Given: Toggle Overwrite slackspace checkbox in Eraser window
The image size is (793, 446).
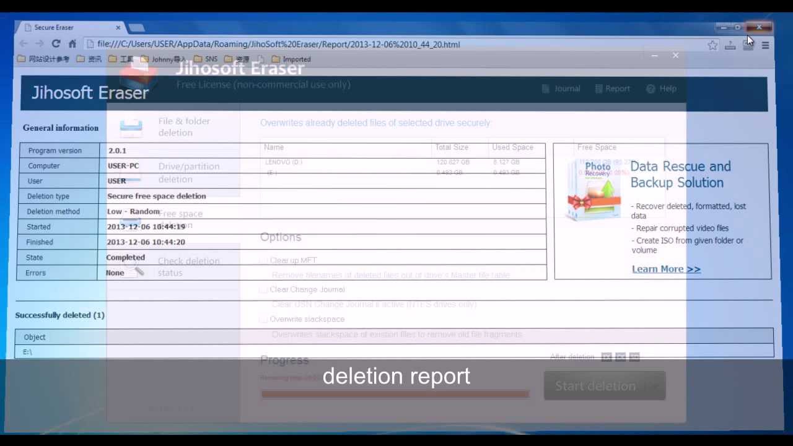Looking at the screenshot, I should point(263,319).
